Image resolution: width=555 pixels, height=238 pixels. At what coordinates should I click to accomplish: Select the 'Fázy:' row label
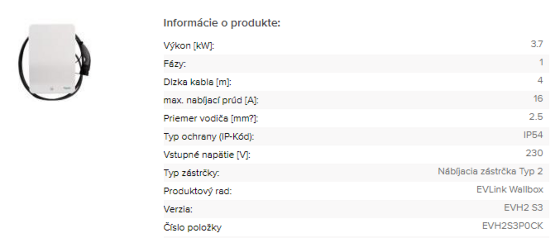pyautogui.click(x=175, y=64)
